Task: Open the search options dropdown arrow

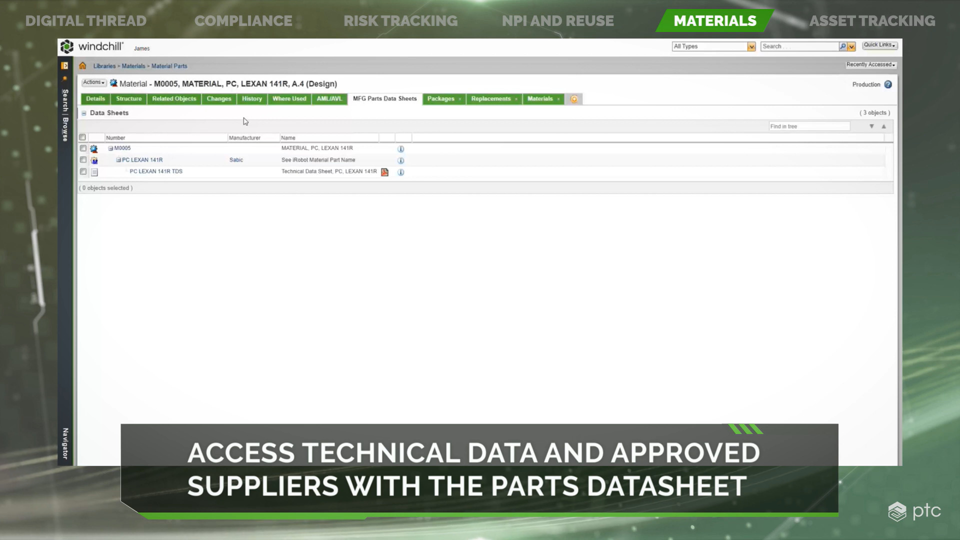Action: click(851, 46)
